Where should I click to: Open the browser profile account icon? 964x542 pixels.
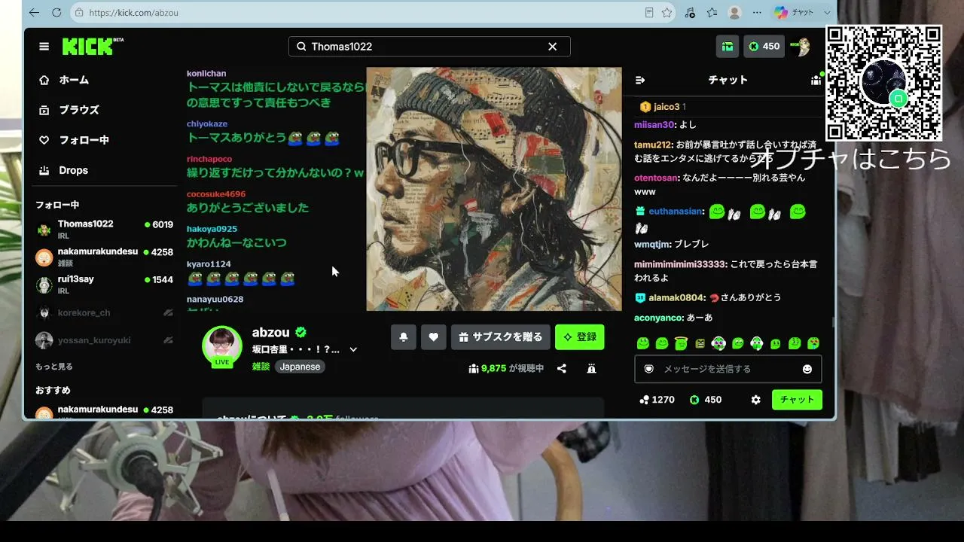click(735, 13)
